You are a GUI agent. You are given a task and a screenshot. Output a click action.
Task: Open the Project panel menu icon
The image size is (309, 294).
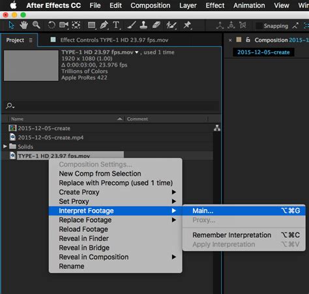point(31,40)
